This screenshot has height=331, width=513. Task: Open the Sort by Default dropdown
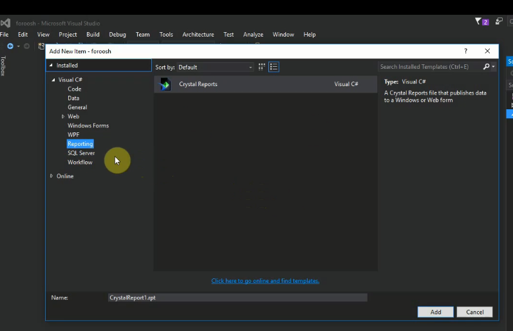[215, 67]
